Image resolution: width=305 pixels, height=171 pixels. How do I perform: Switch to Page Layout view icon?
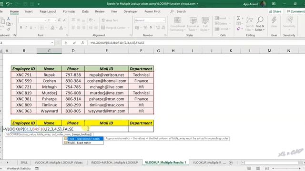tap(258, 169)
